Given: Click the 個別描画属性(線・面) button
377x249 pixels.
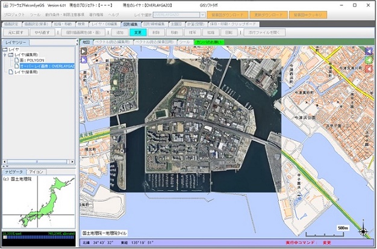Looking at the screenshot, I should [83, 32].
